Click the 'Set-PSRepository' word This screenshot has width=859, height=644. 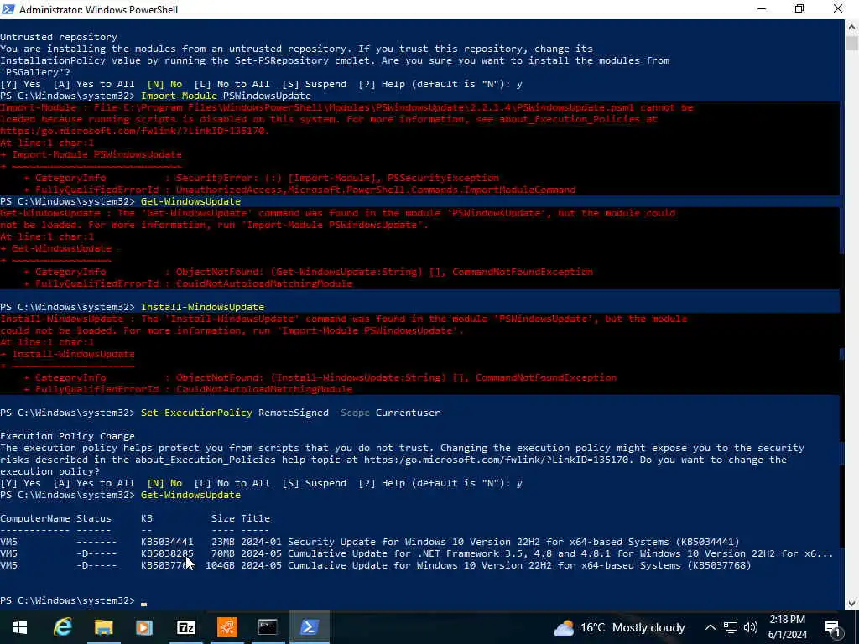coord(282,60)
